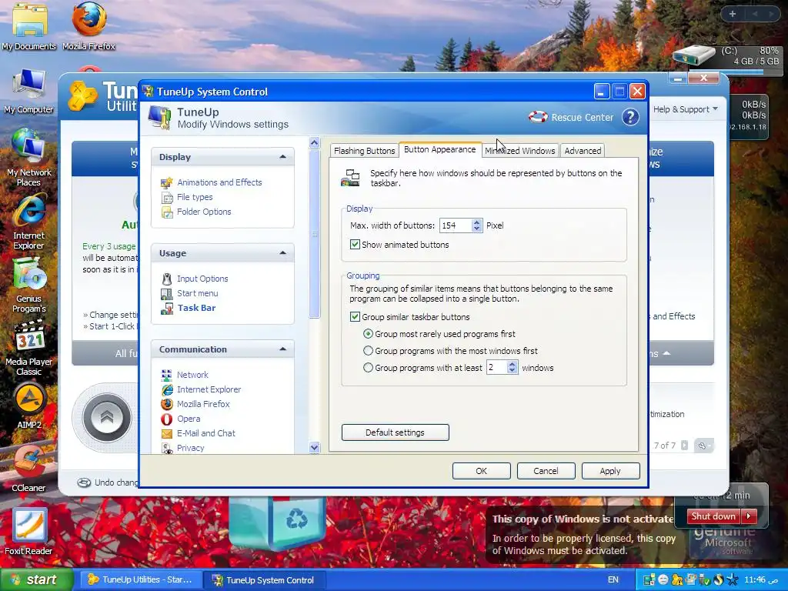The width and height of the screenshot is (788, 591).
Task: Click Apply button
Action: click(610, 471)
